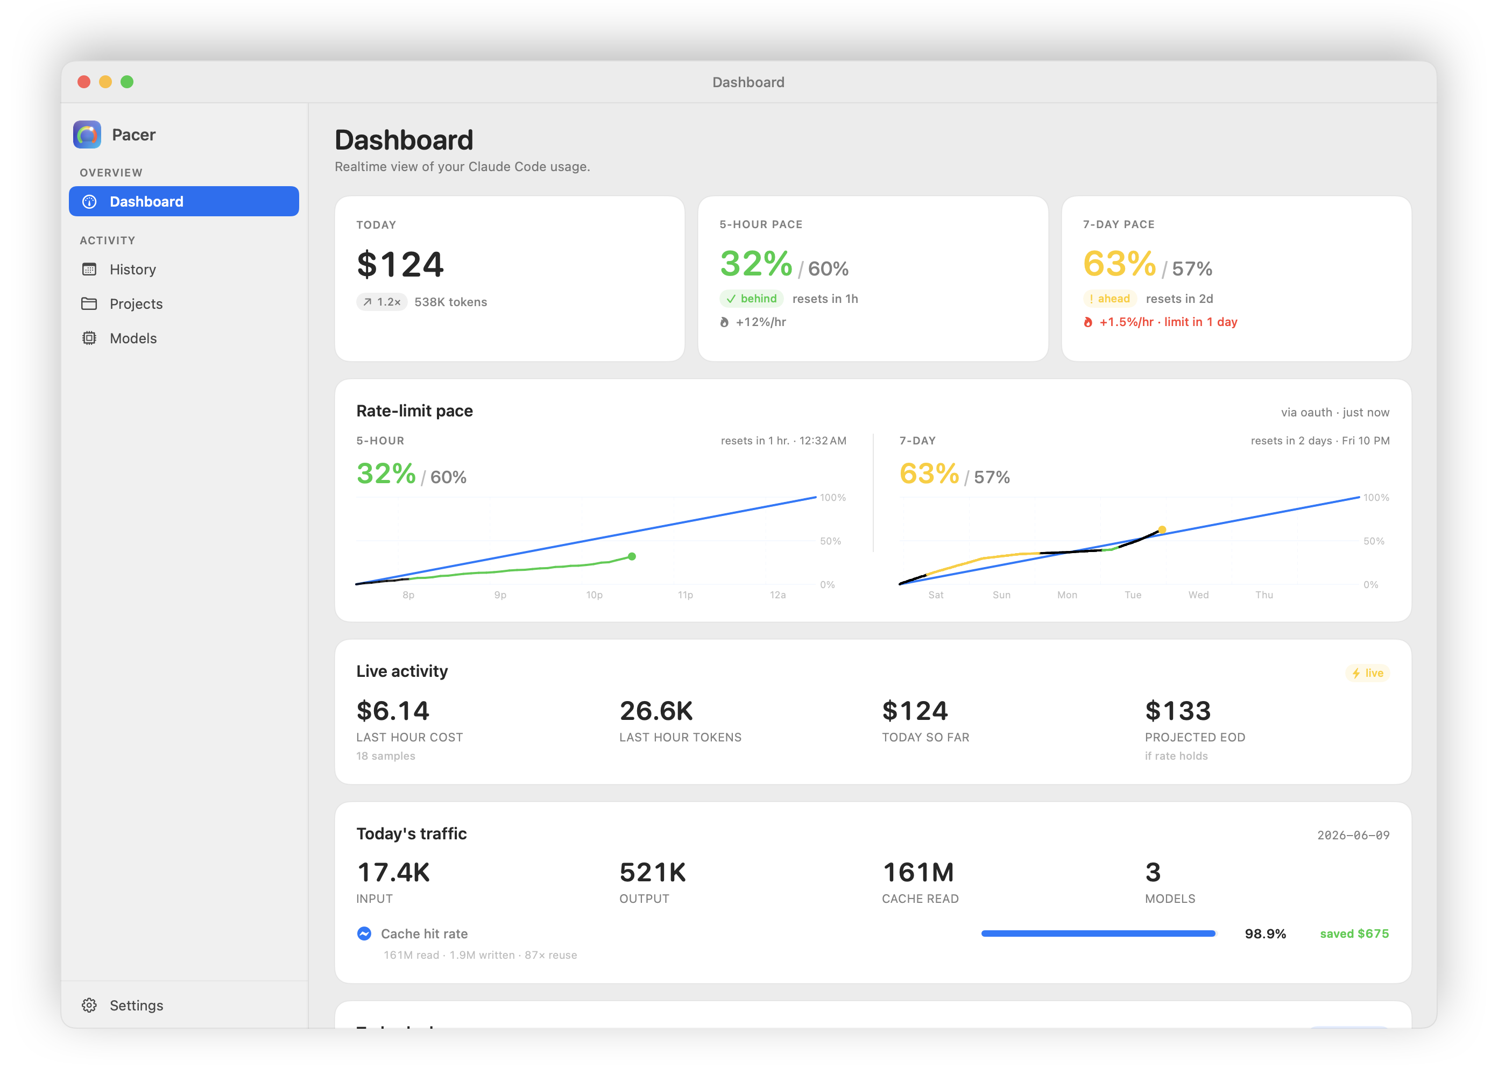Click the green behind checkmark badge
The width and height of the screenshot is (1498, 1089).
pyautogui.click(x=751, y=299)
